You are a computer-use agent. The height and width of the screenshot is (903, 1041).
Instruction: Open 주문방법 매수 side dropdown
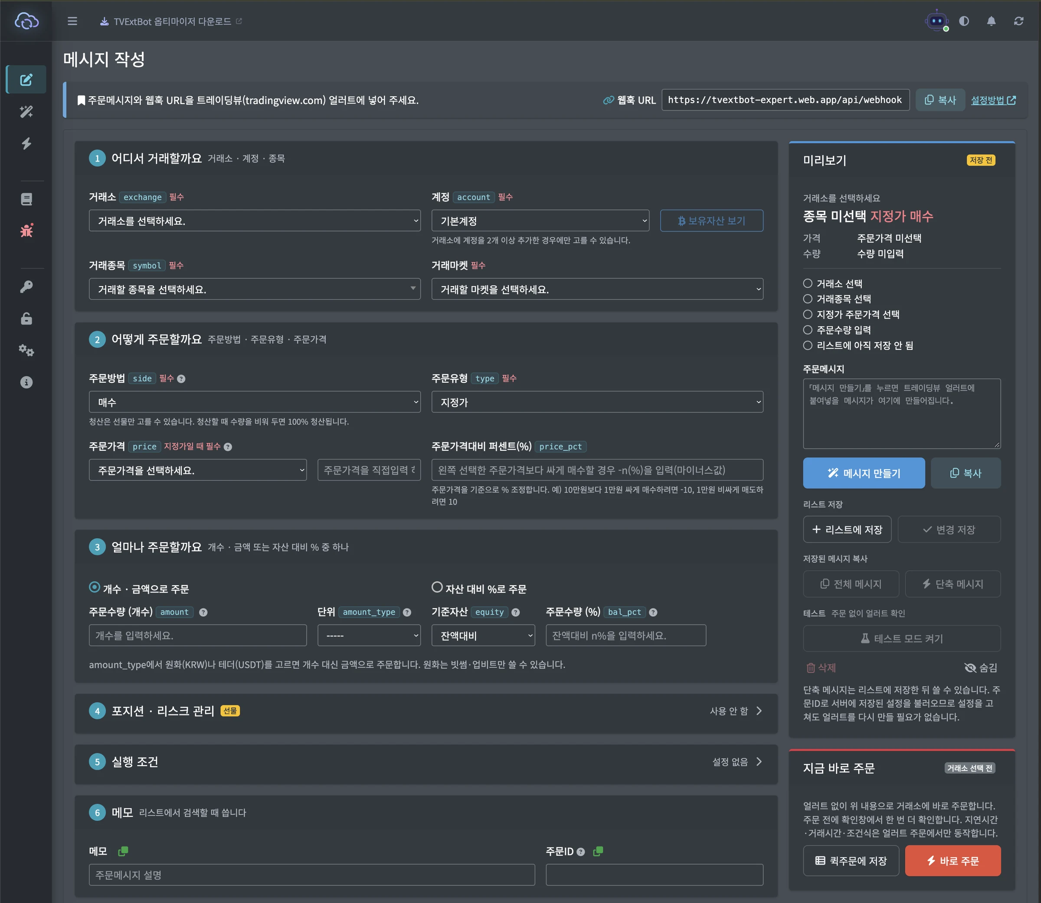coord(255,402)
